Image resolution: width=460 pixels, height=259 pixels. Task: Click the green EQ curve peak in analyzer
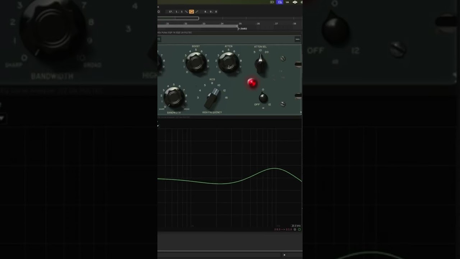[275, 168]
